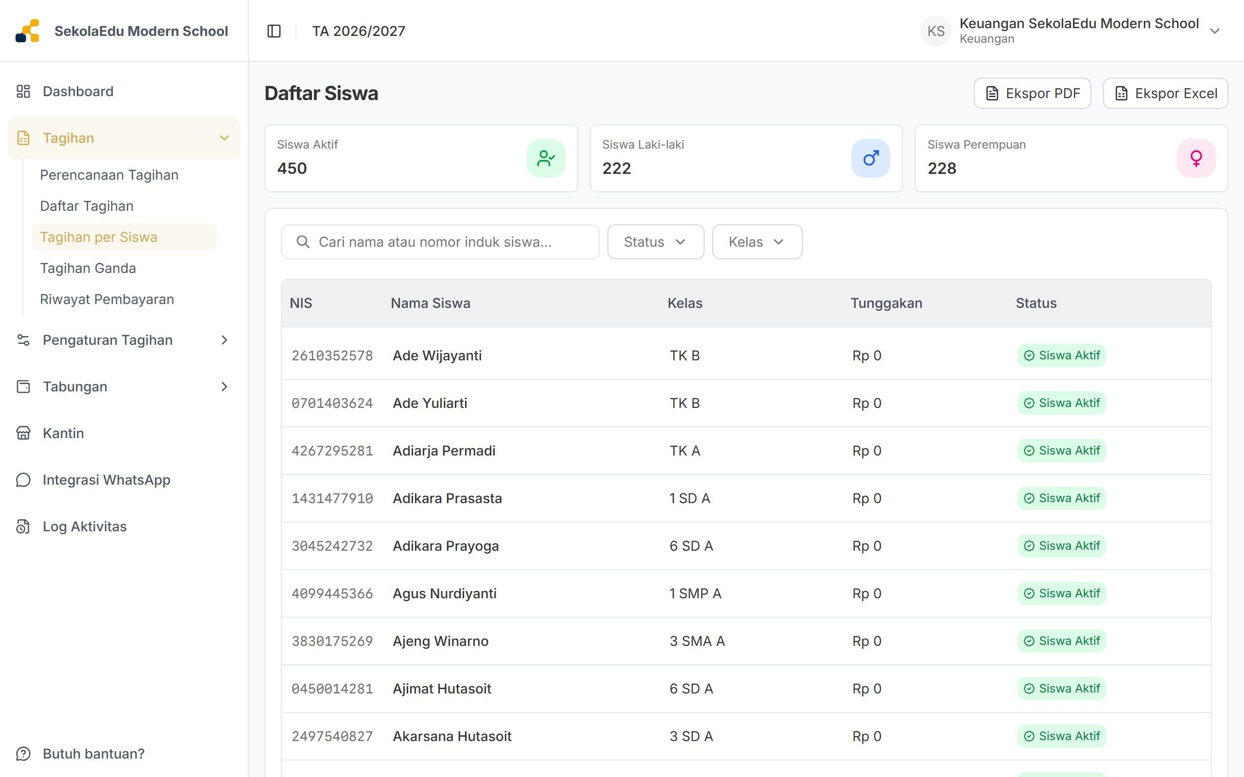Expand the Pengaturan Tagihan submenu arrow
Viewport: 1244px width, 777px height.
point(224,340)
